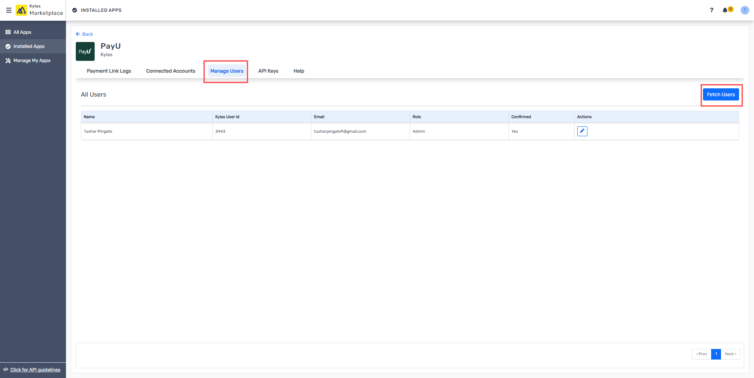Switch to Payment Link Logs tab
The width and height of the screenshot is (754, 378).
click(x=109, y=71)
